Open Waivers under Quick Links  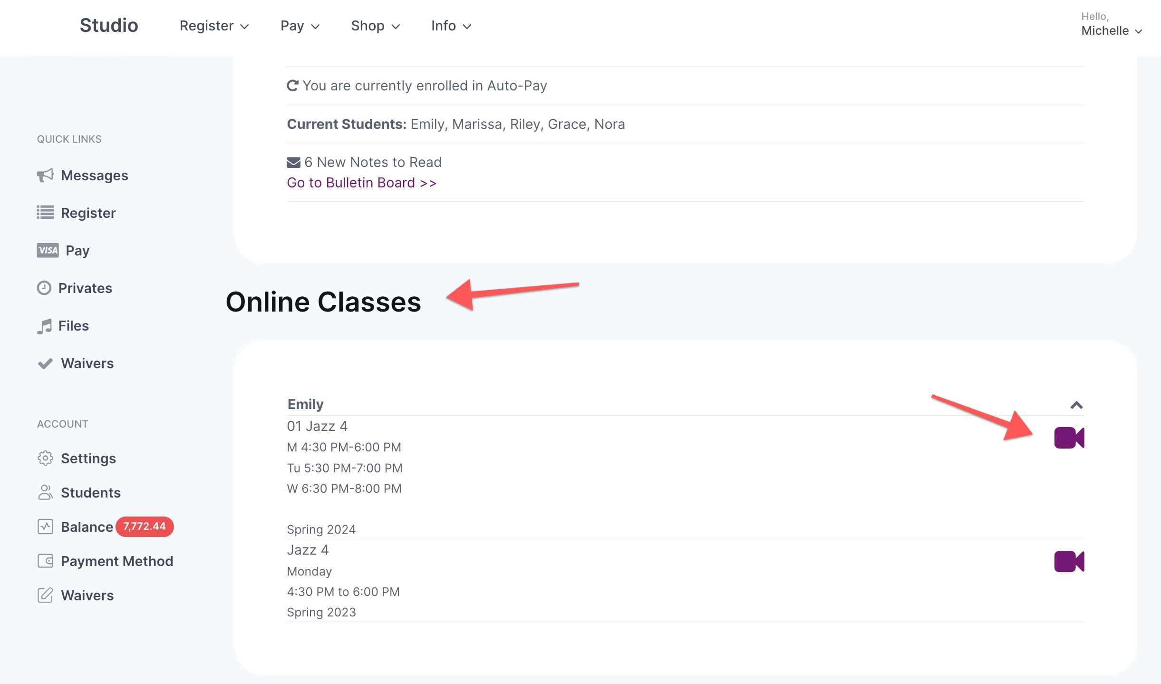87,363
